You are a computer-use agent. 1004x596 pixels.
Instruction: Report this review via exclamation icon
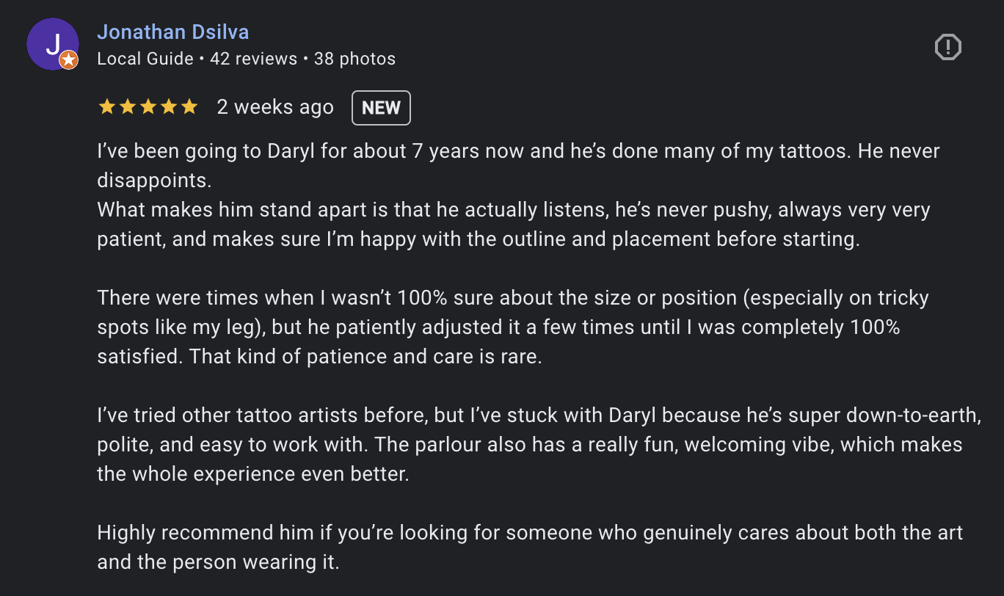click(x=948, y=48)
